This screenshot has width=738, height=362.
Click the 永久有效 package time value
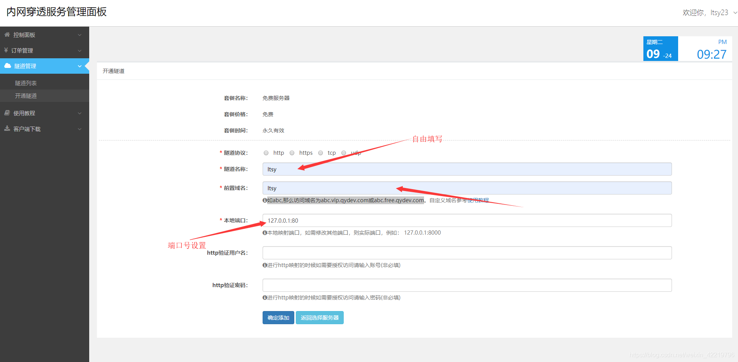(x=273, y=130)
